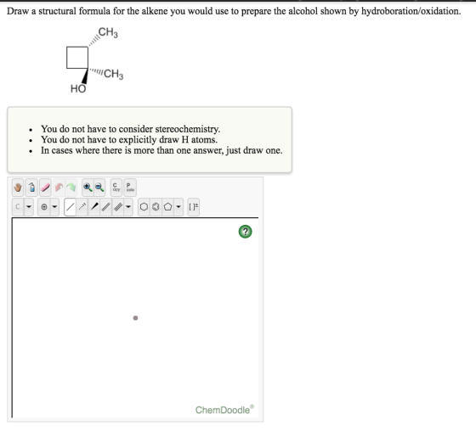This screenshot has width=476, height=432.
Task: Open the ring templates dropdown arrow
Action: coord(178,207)
